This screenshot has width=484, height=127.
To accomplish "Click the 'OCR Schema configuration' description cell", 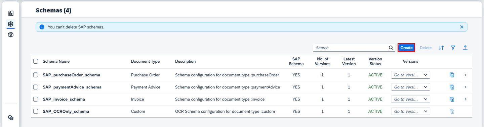I will click(x=225, y=111).
